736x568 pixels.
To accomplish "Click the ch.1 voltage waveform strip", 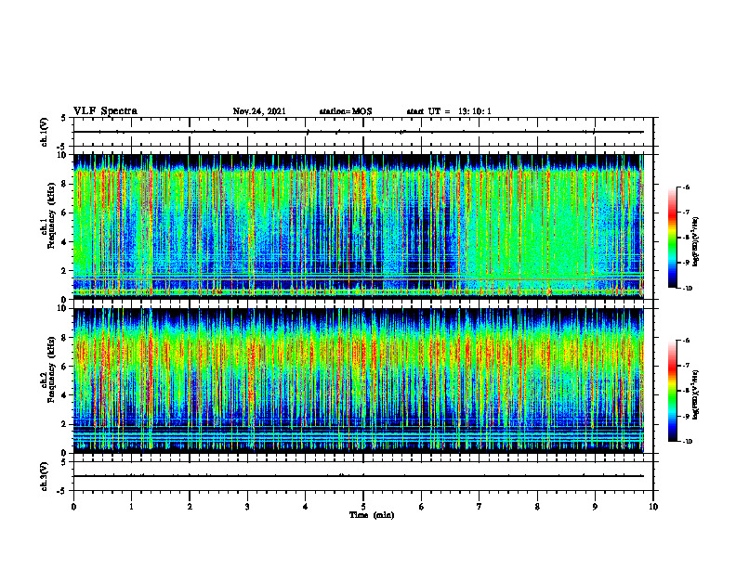I will [x=363, y=132].
